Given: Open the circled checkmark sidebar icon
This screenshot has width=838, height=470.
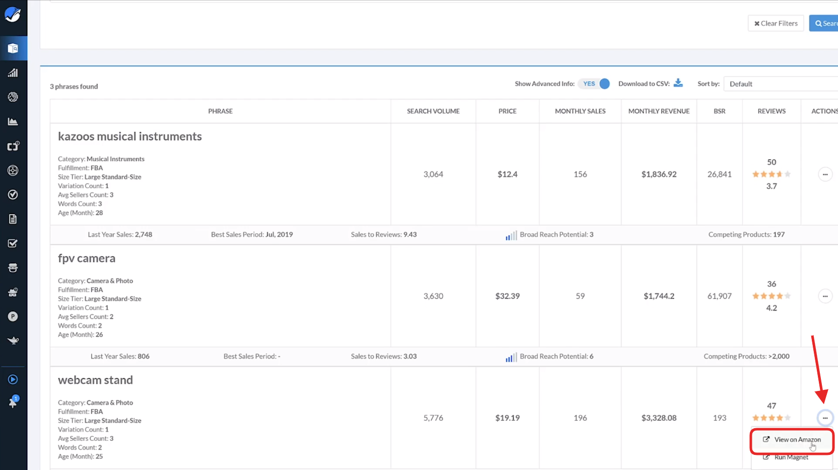Looking at the screenshot, I should [13, 194].
